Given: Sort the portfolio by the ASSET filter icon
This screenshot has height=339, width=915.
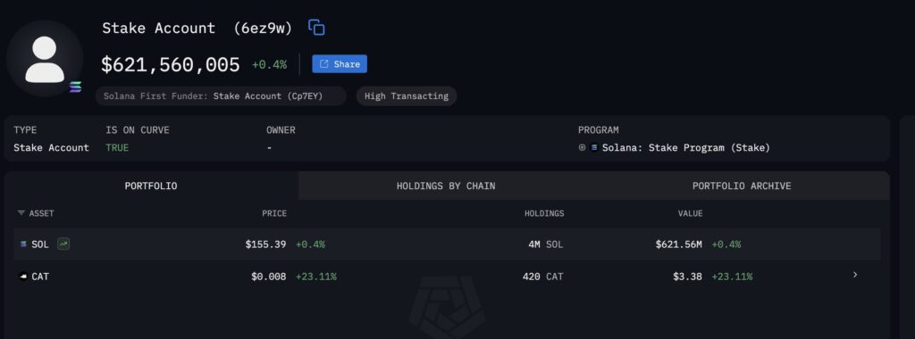Looking at the screenshot, I should click(x=21, y=213).
